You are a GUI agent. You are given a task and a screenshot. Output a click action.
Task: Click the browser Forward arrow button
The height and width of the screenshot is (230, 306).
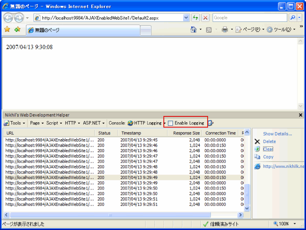(19, 18)
